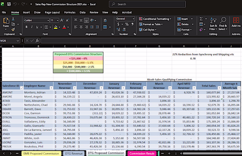Click in the Search box
242x156 pixels.
point(147,4)
